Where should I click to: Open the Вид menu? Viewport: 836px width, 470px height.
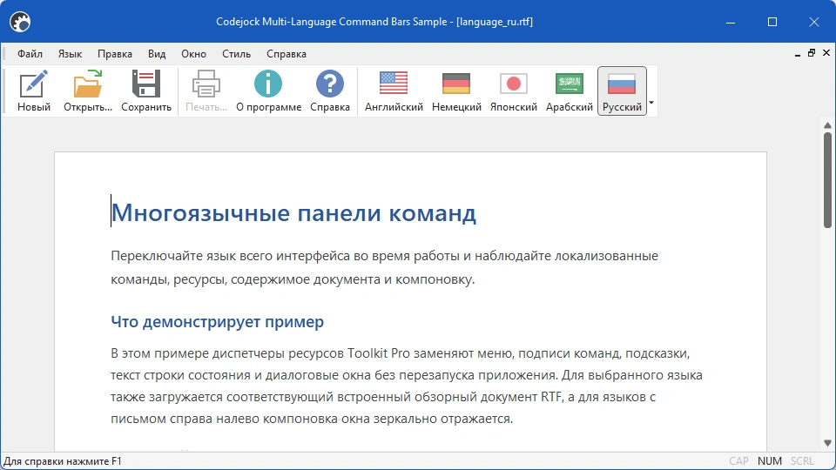coord(157,54)
